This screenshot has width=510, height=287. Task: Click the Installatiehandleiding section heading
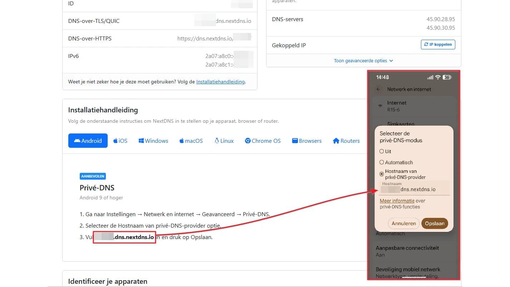pyautogui.click(x=103, y=110)
